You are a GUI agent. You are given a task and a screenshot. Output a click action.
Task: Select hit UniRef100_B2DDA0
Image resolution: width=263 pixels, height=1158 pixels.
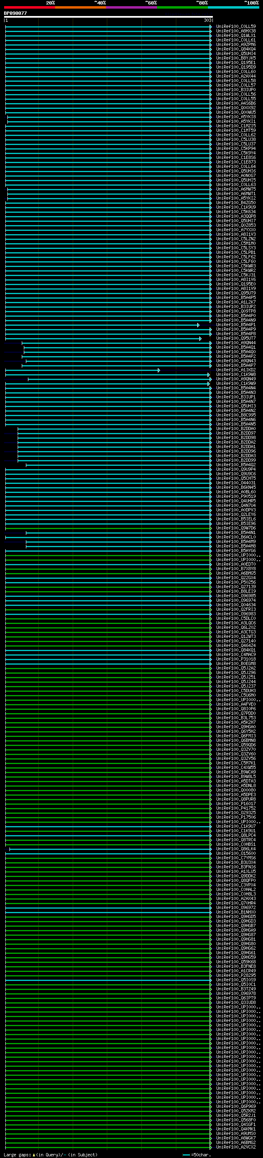235,429
